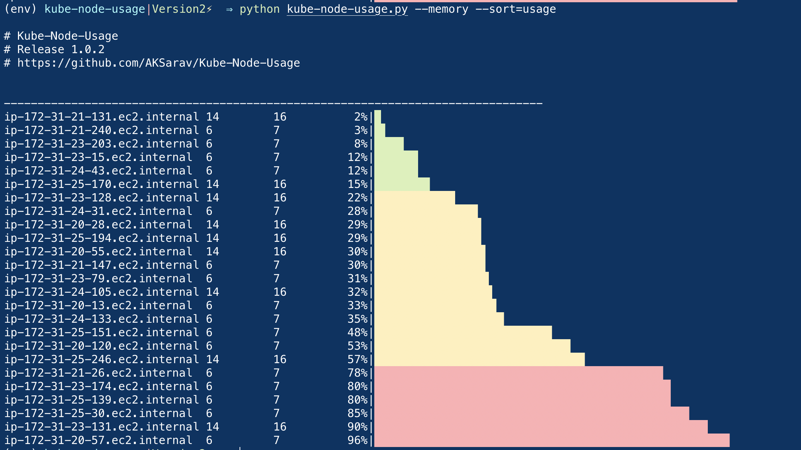The image size is (801, 450).
Task: Click the --memory flag in command
Action: click(x=441, y=9)
